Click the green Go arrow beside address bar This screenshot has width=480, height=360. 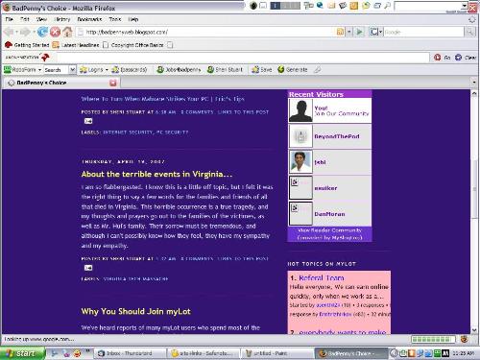coord(360,32)
